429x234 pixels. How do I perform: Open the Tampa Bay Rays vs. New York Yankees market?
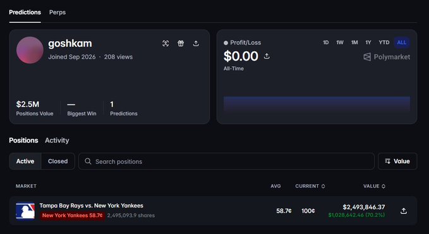point(92,206)
